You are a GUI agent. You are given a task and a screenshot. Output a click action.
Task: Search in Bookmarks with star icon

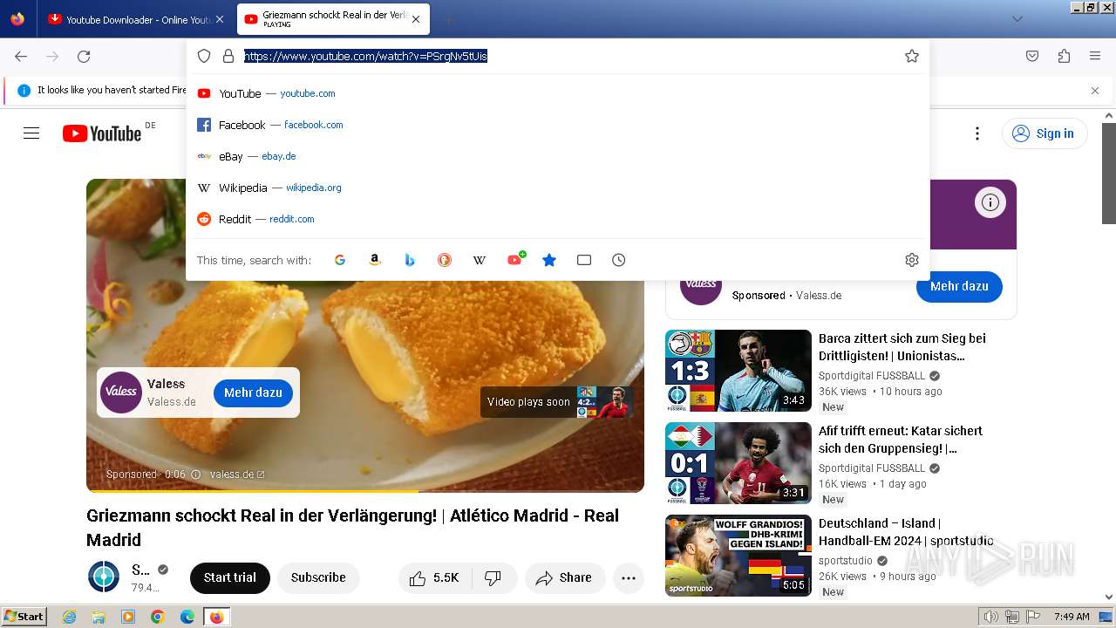(x=549, y=260)
